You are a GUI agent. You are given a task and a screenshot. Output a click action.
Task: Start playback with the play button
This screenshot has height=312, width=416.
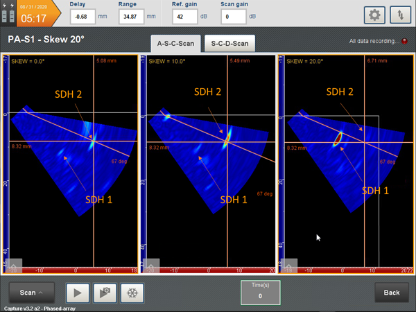click(x=78, y=293)
